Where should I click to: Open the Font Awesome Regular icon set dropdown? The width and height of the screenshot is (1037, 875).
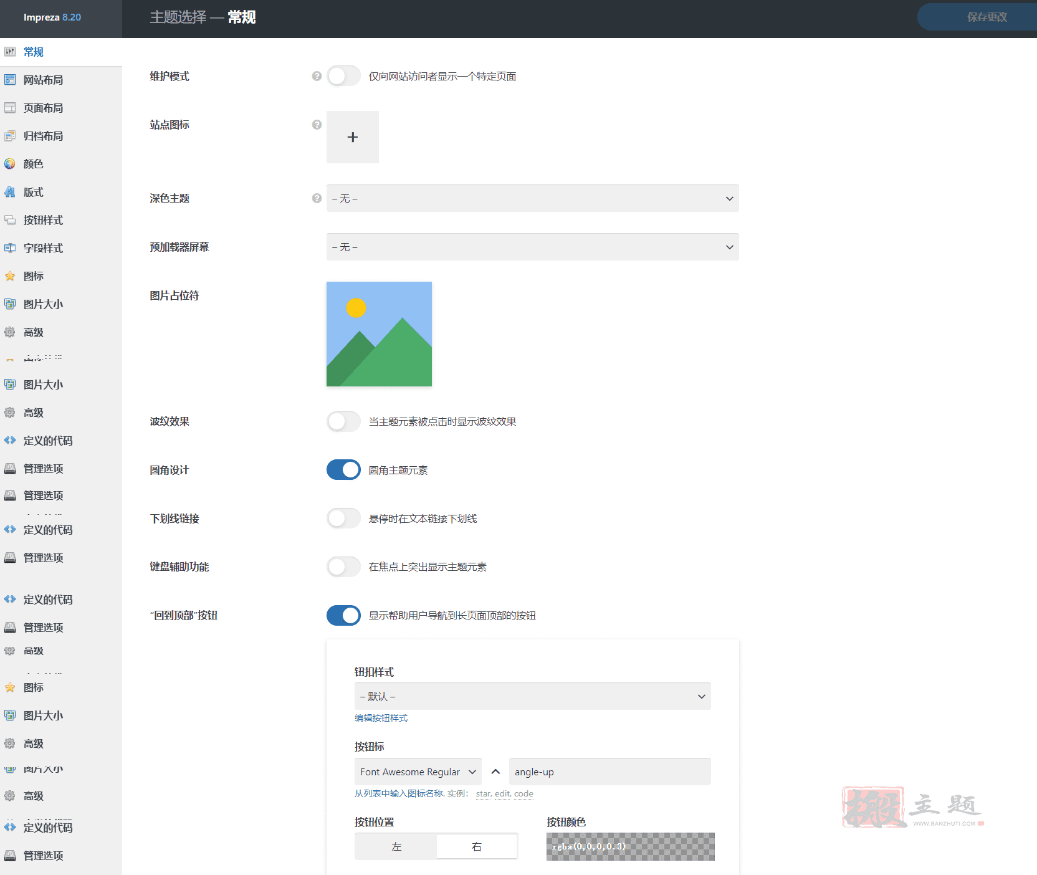pos(418,772)
